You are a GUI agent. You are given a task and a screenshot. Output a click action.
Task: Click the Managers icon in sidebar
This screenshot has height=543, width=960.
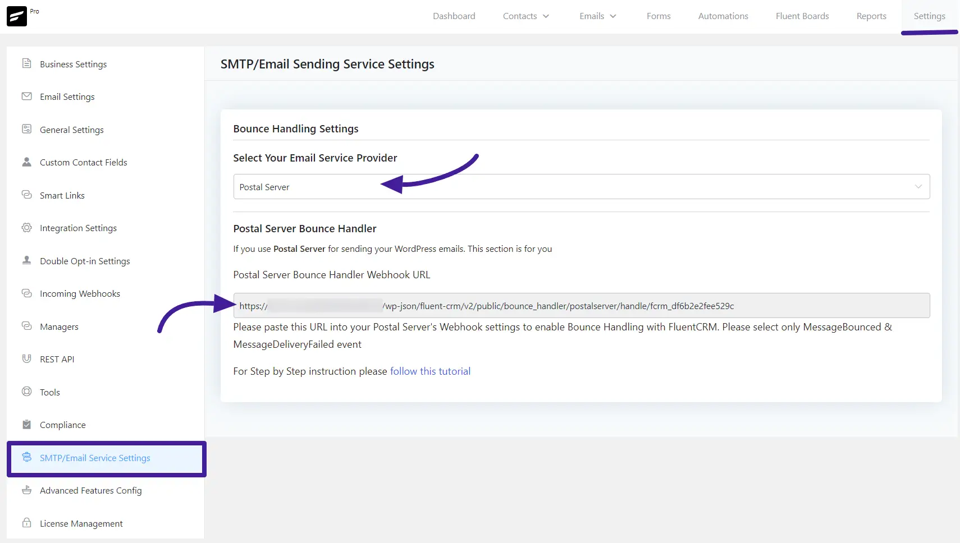coord(26,326)
